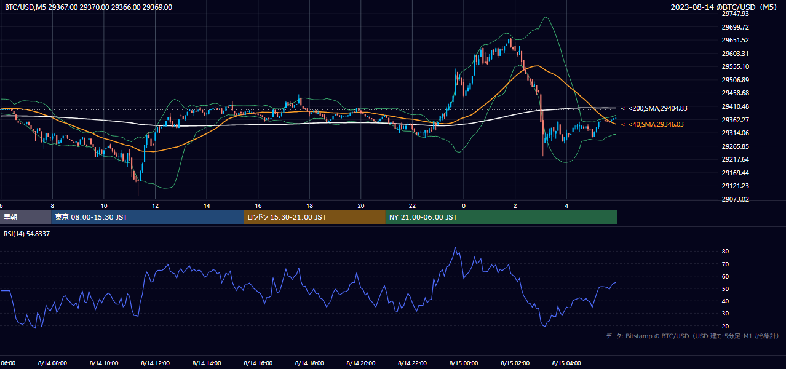
Task: Click the 8/14 10:00 date label
Action: click(x=104, y=363)
